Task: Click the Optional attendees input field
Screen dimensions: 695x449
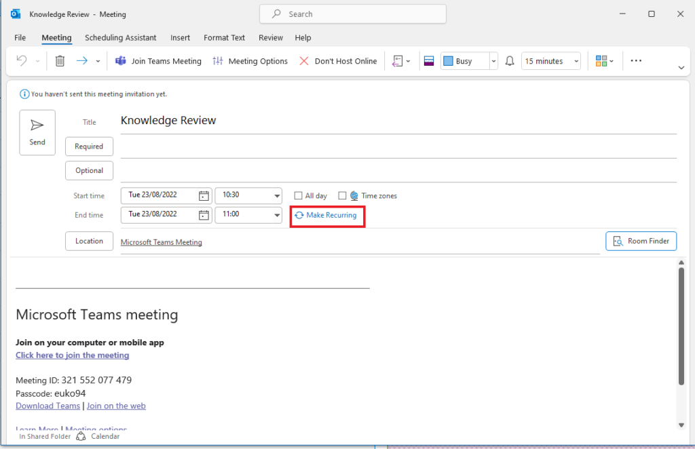Action: [x=398, y=171]
